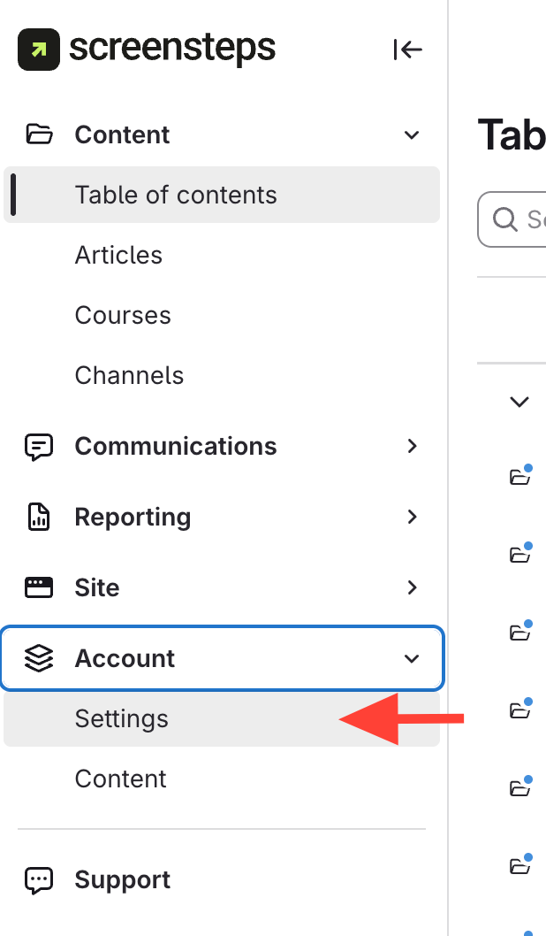Collapse the sidebar with the arrow icon
The height and width of the screenshot is (936, 546).
tap(407, 50)
